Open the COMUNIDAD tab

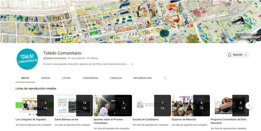tap(90, 78)
